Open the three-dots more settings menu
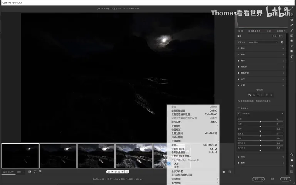296x185 pixels. pyautogui.click(x=292, y=61)
